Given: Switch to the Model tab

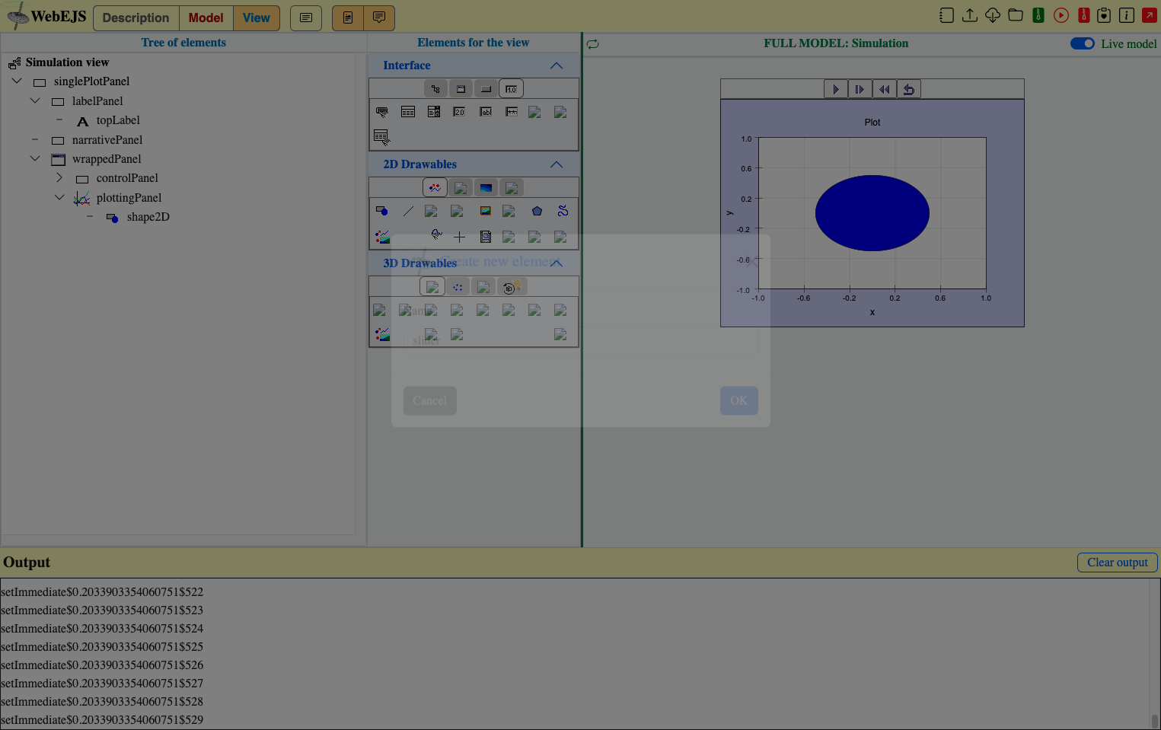Looking at the screenshot, I should click(x=206, y=18).
